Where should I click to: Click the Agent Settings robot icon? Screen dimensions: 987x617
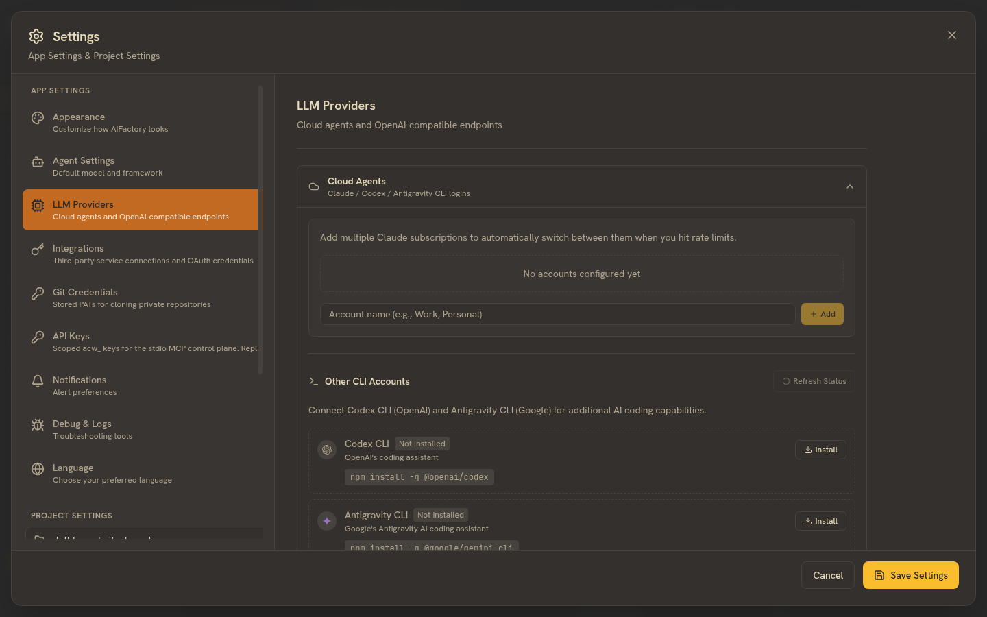click(x=38, y=162)
